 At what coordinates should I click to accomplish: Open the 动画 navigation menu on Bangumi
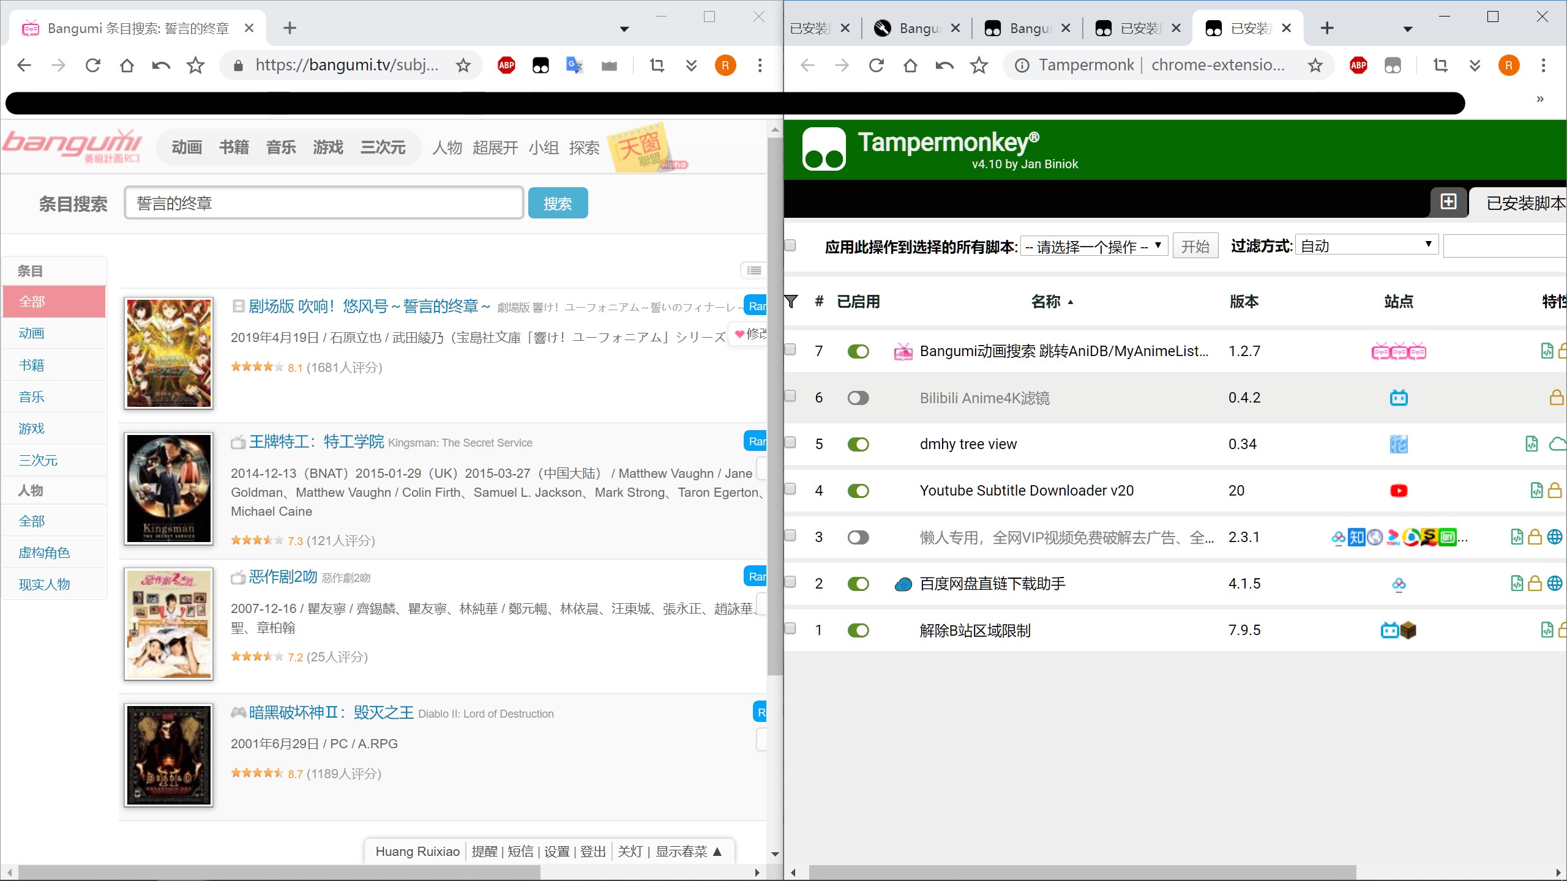pos(187,147)
